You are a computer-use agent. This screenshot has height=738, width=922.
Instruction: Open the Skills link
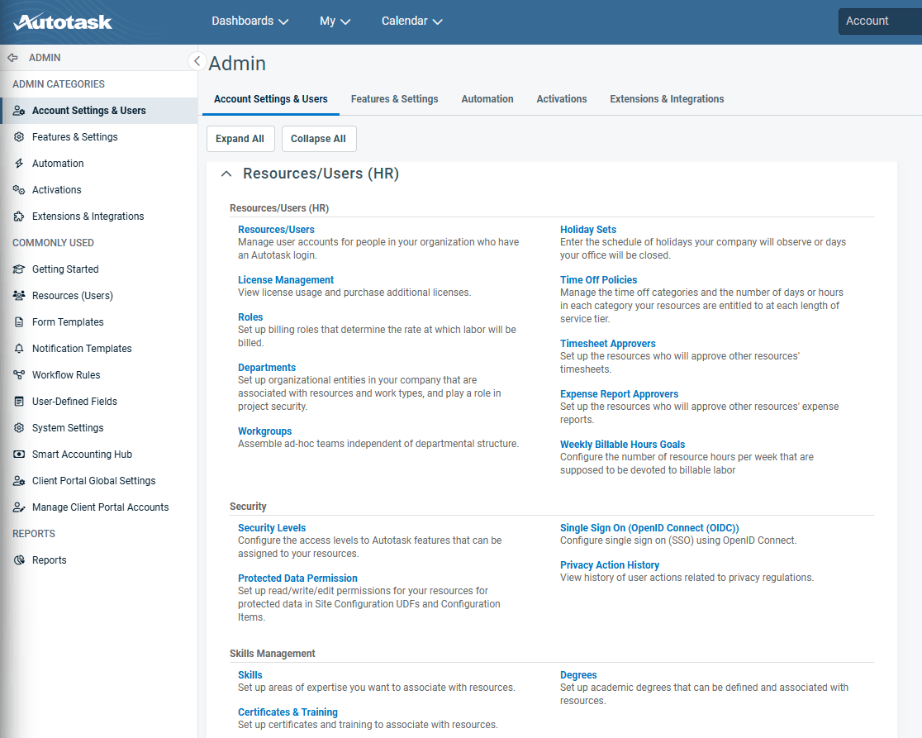pos(250,676)
